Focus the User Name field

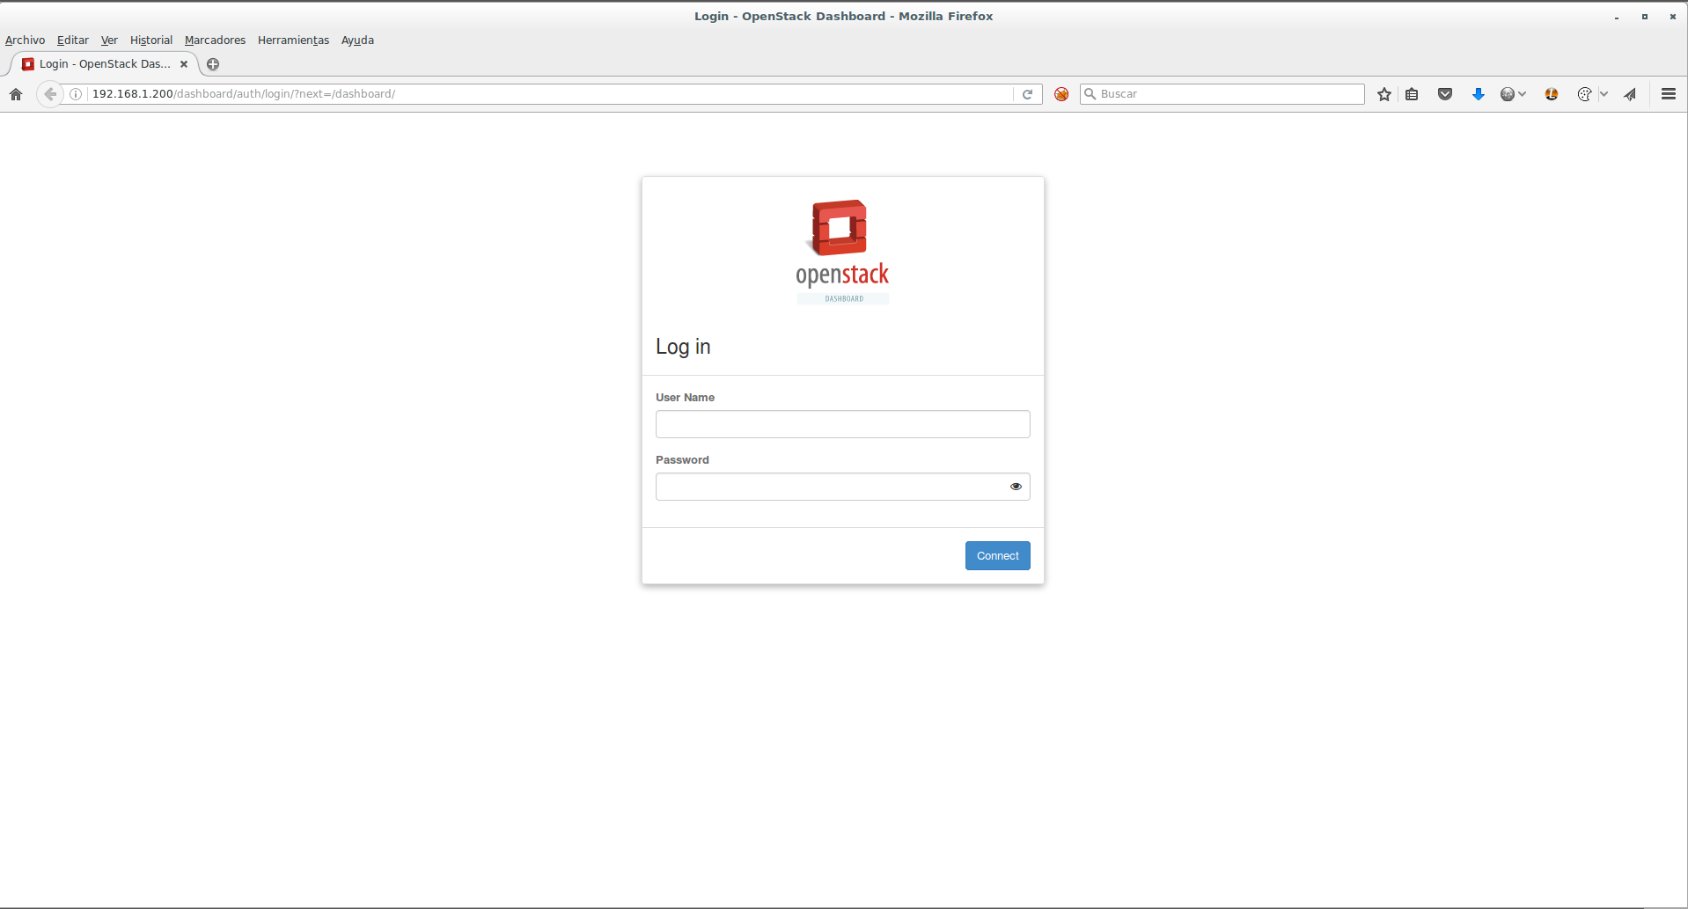pyautogui.click(x=842, y=424)
